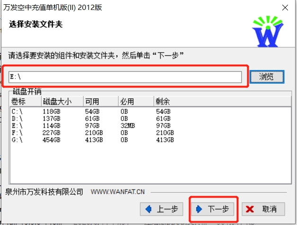This screenshot has height=225, width=297.
Task: Click the 选择安装文件夹 heading
Action: 36,24
